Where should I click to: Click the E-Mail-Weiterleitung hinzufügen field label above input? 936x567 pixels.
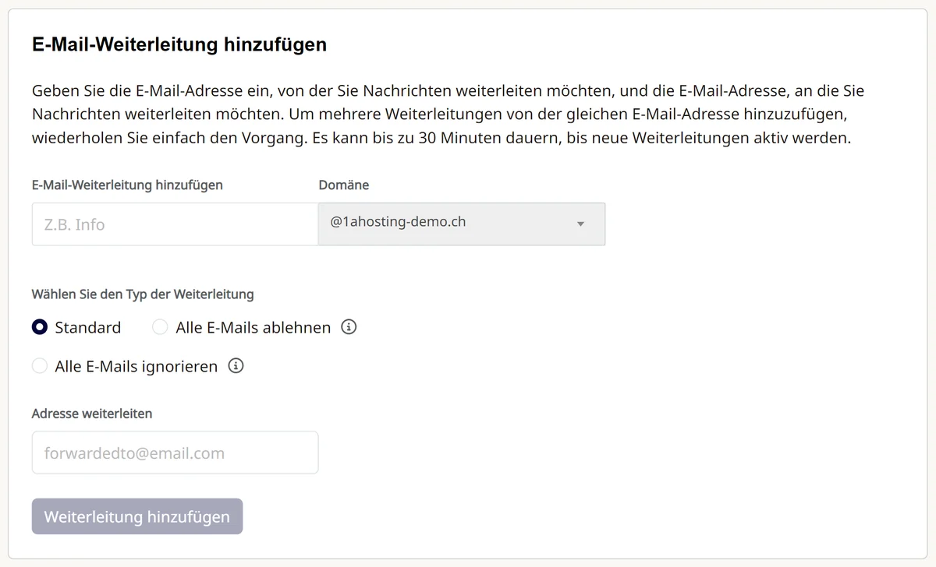pyautogui.click(x=127, y=185)
